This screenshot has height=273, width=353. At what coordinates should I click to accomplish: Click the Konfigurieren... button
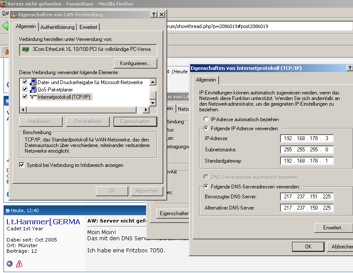coord(135,63)
